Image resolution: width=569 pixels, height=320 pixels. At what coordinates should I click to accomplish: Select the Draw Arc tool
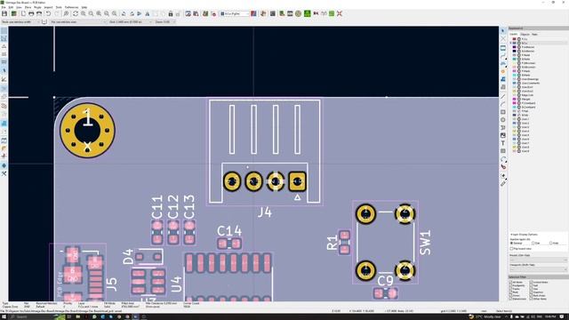coord(503,104)
